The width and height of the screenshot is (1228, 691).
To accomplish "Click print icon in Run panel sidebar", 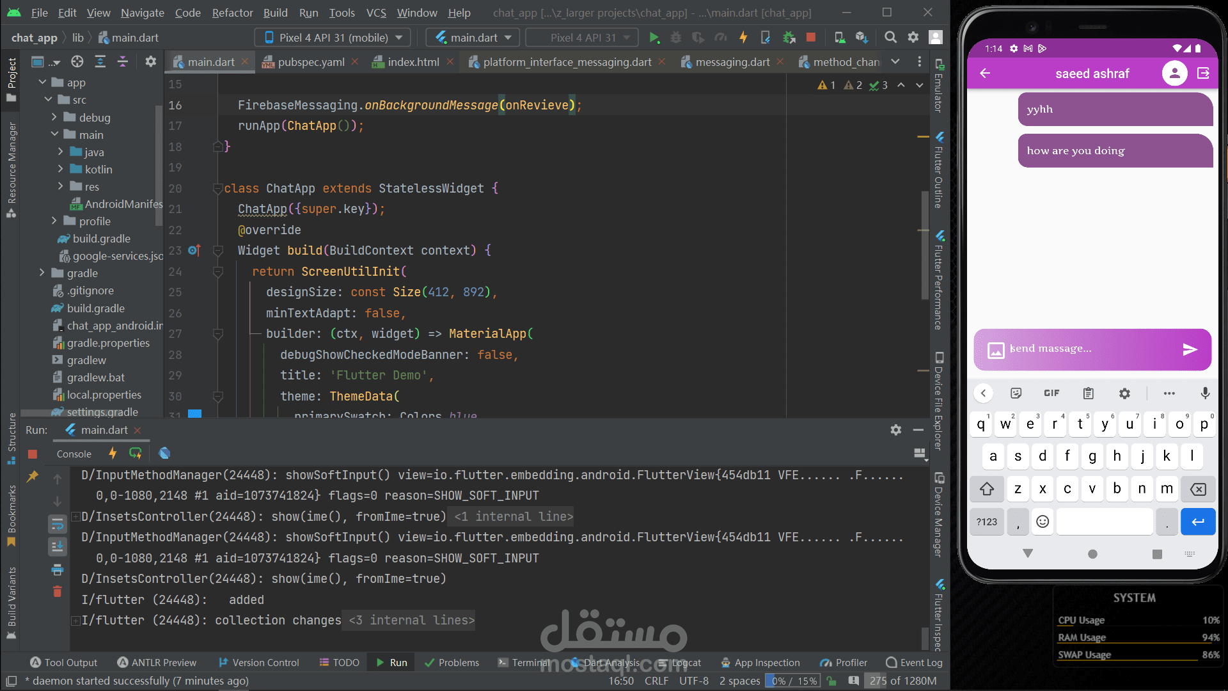I will coord(58,569).
